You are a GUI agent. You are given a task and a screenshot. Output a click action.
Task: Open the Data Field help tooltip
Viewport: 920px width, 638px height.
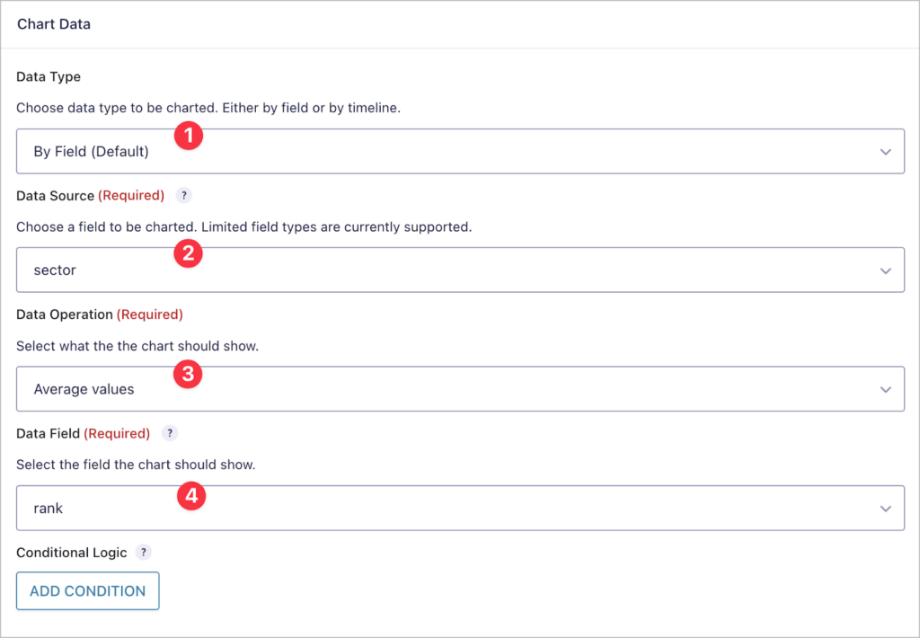coord(169,433)
